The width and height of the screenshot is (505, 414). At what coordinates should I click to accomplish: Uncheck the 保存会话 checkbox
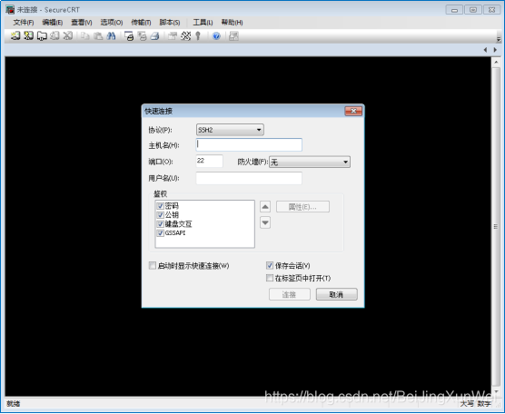click(270, 266)
